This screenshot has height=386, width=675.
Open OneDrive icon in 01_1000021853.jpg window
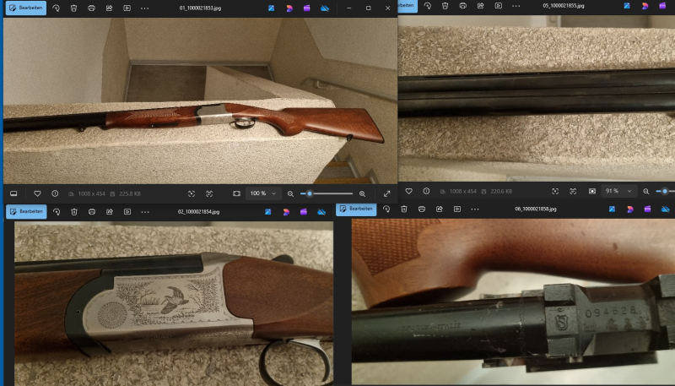coord(325,8)
